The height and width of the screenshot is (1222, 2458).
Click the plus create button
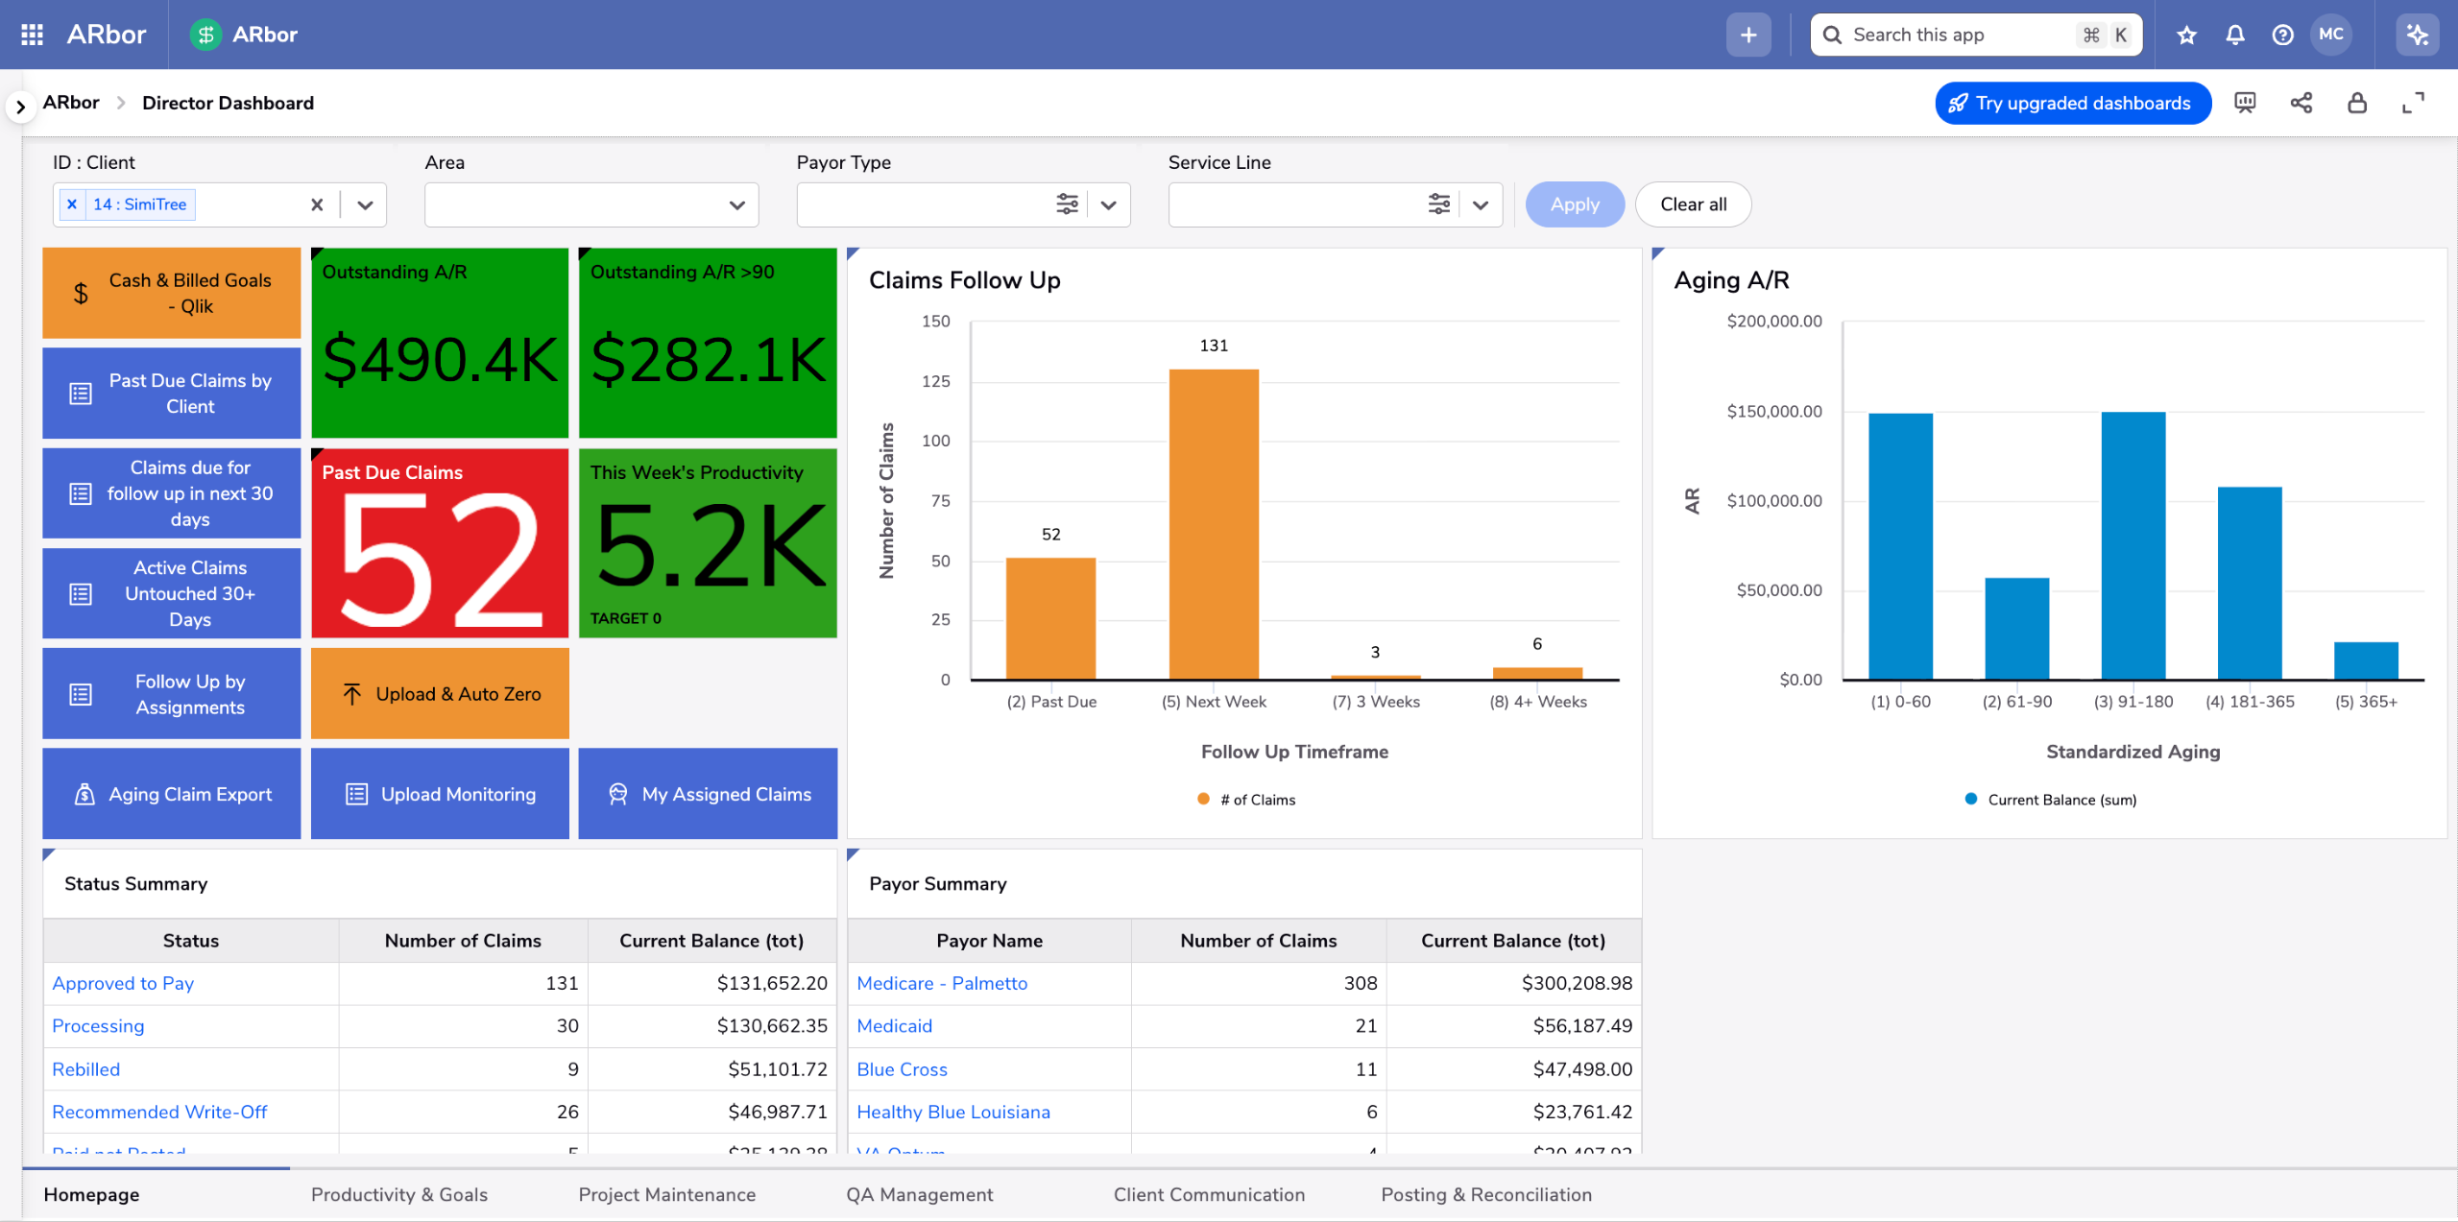coord(1748,35)
